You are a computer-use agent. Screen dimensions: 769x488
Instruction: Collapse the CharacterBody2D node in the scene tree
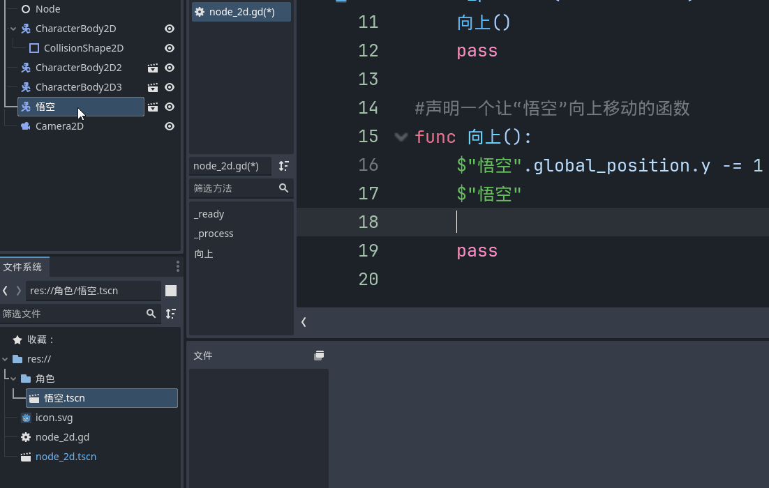coord(13,29)
